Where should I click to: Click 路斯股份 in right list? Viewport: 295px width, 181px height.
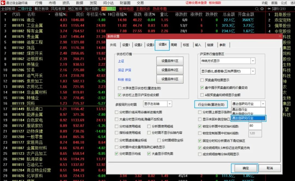coord(282,15)
